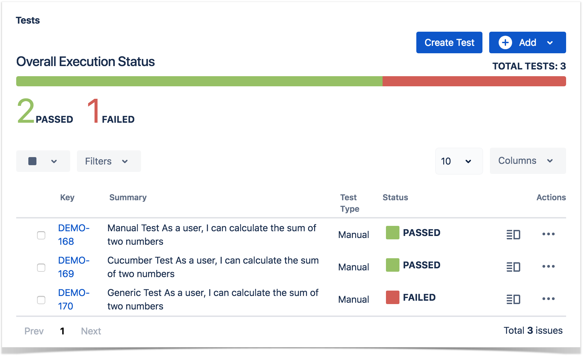Click the 2 PASSED counter
This screenshot has width=585, height=357.
(45, 111)
